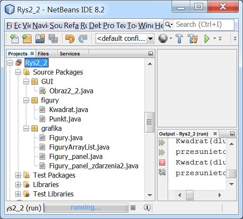The width and height of the screenshot is (243, 219).
Task: Select Kwadrat.java file
Action: click(69, 110)
